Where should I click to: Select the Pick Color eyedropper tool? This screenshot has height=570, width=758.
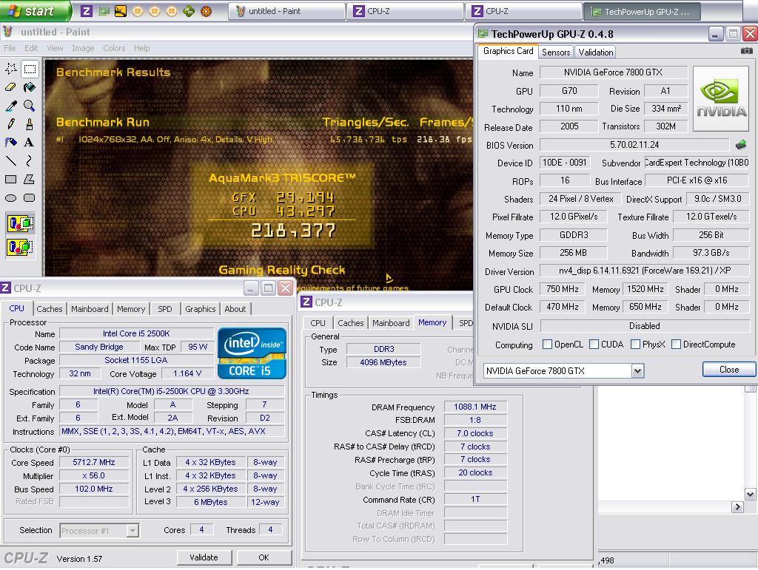tap(10, 105)
